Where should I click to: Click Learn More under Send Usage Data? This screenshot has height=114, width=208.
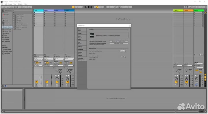tap(92, 59)
